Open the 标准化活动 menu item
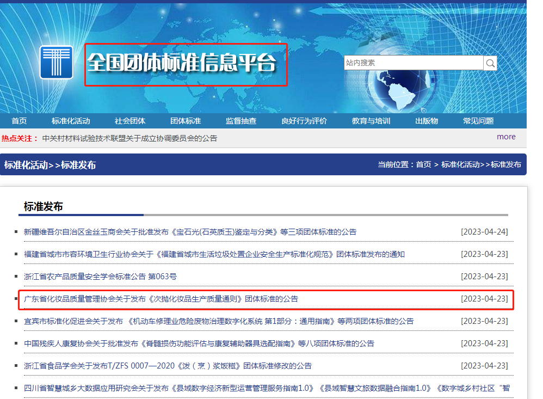The image size is (543, 399). tap(71, 121)
